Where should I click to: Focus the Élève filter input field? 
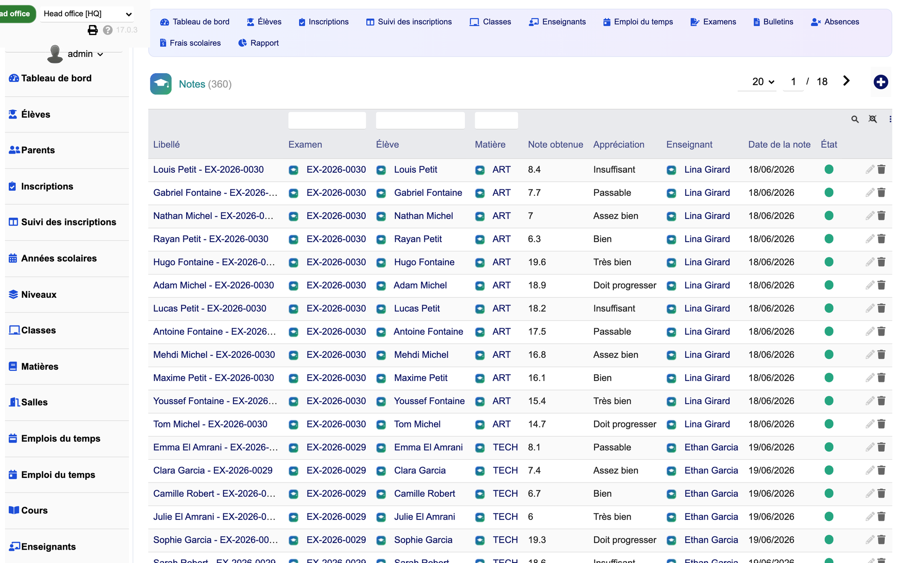[420, 120]
